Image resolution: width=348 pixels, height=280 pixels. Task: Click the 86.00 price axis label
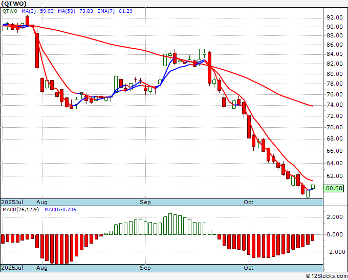coord(335,45)
